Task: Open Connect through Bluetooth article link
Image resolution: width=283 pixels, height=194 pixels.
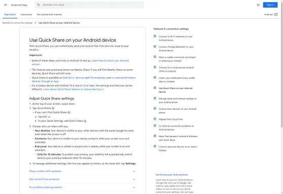Action: pyautogui.click(x=176, y=49)
